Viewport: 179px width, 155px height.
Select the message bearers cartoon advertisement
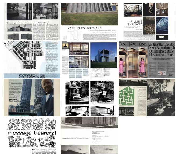click(32, 135)
